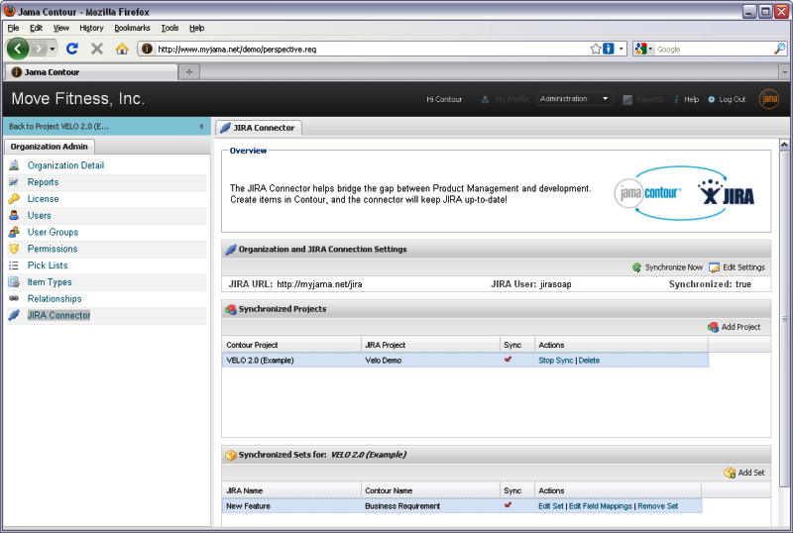Click the Relationships chain icon
Screen dimensions: 793x533
click(x=14, y=298)
